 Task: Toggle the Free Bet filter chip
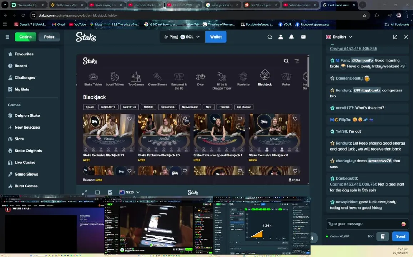point(224,107)
